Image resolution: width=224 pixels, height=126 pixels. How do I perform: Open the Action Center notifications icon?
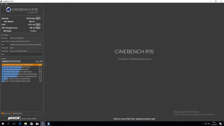pyautogui.click(x=221, y=124)
